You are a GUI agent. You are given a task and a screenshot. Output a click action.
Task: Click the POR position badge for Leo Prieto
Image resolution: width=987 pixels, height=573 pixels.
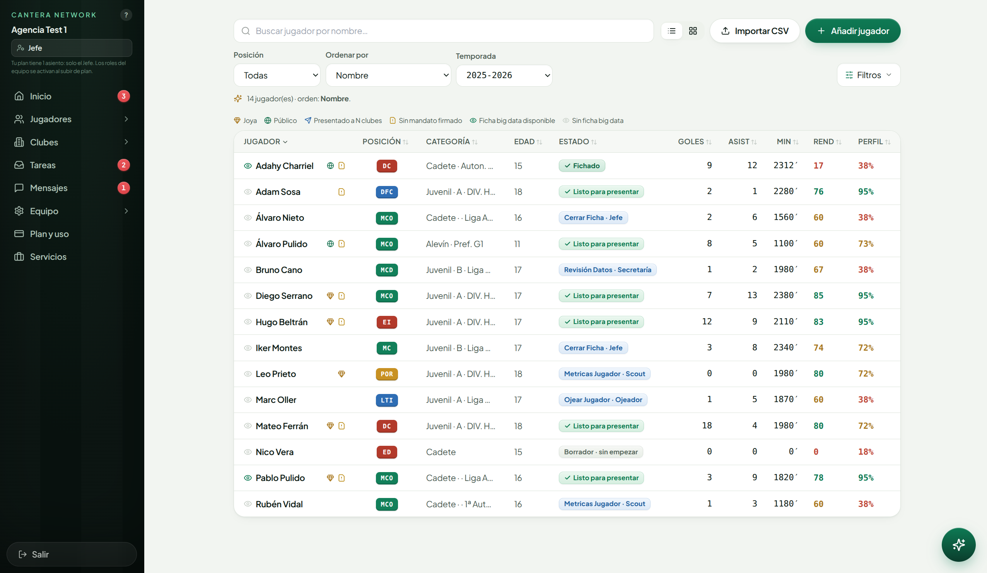point(387,374)
